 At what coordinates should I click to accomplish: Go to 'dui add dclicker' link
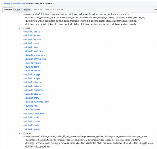point(33,86)
